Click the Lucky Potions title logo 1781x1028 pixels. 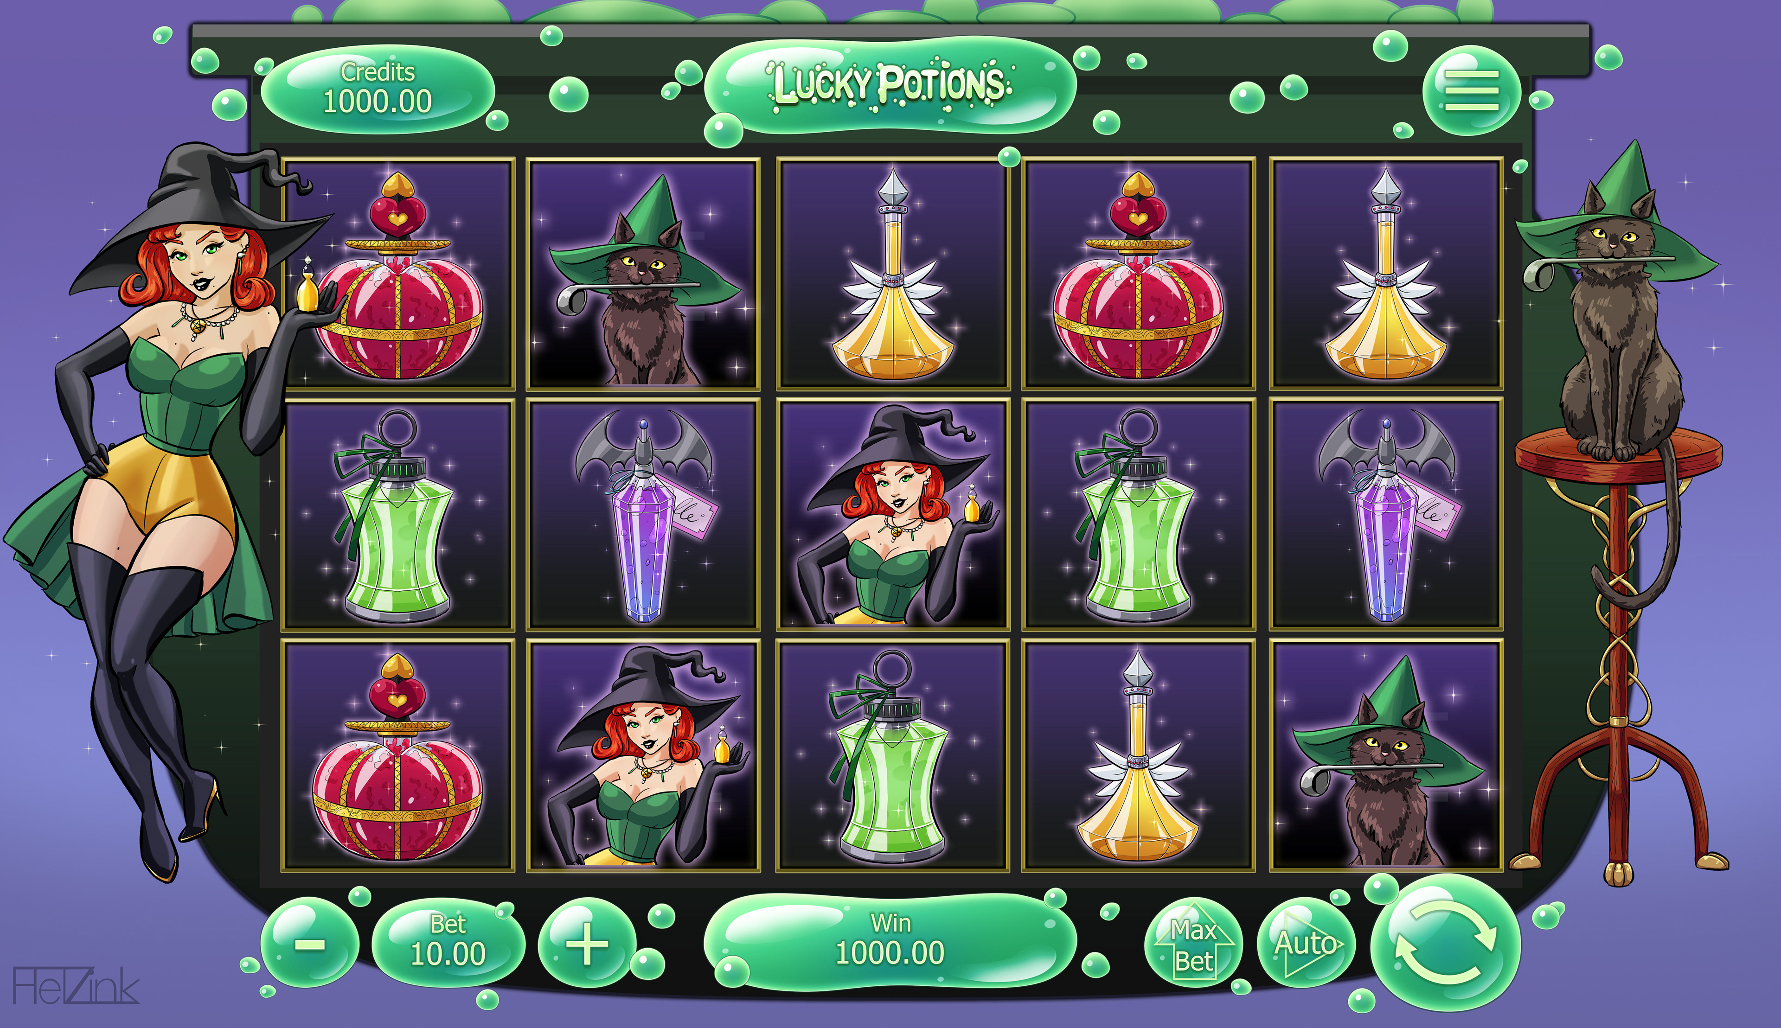pos(890,85)
